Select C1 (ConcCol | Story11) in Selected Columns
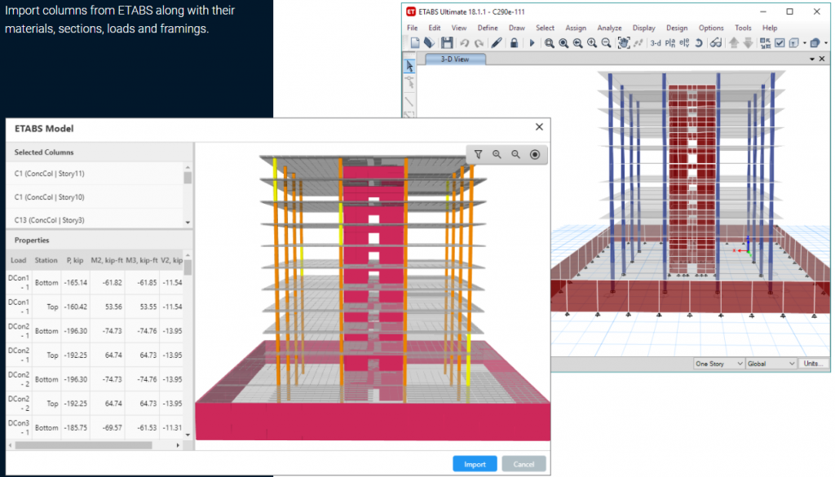The image size is (835, 477). coord(95,174)
